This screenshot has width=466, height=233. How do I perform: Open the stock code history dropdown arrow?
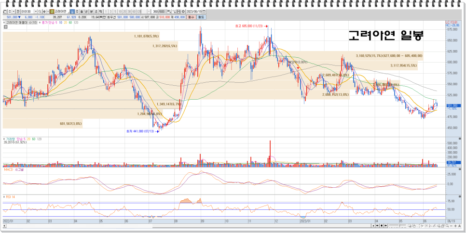tap(36, 12)
